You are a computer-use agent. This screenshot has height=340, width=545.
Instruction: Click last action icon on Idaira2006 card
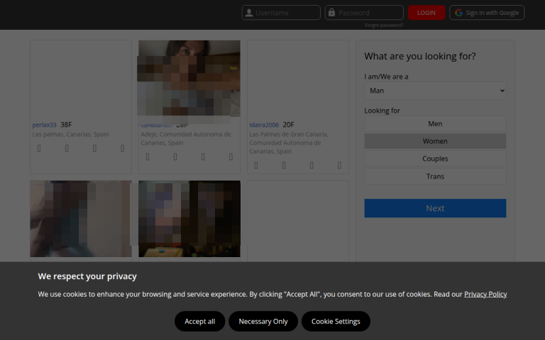pos(340,166)
